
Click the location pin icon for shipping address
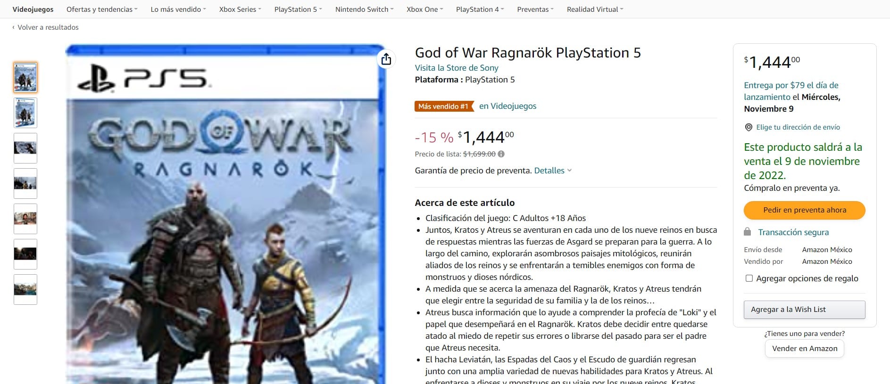click(x=748, y=127)
